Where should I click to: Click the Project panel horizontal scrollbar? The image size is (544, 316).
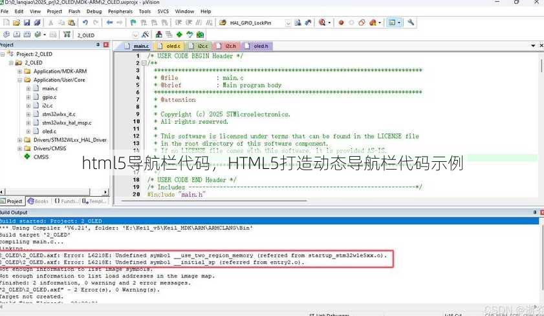coord(47,192)
